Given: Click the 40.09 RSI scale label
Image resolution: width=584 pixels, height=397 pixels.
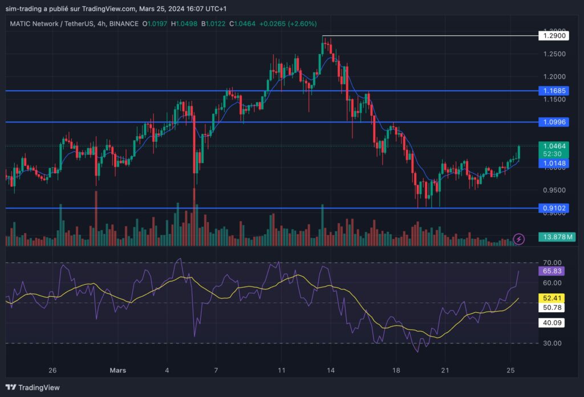Looking at the screenshot, I should [x=551, y=322].
